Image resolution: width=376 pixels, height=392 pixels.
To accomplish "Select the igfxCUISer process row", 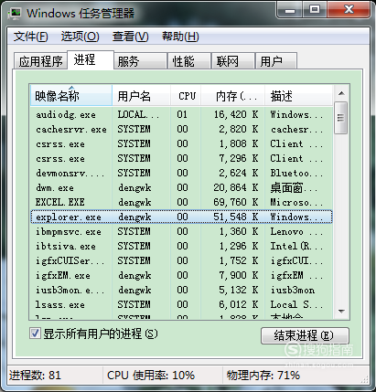I will [x=181, y=260].
